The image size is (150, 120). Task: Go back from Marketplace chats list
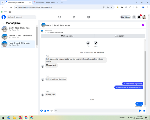tap(3, 23)
